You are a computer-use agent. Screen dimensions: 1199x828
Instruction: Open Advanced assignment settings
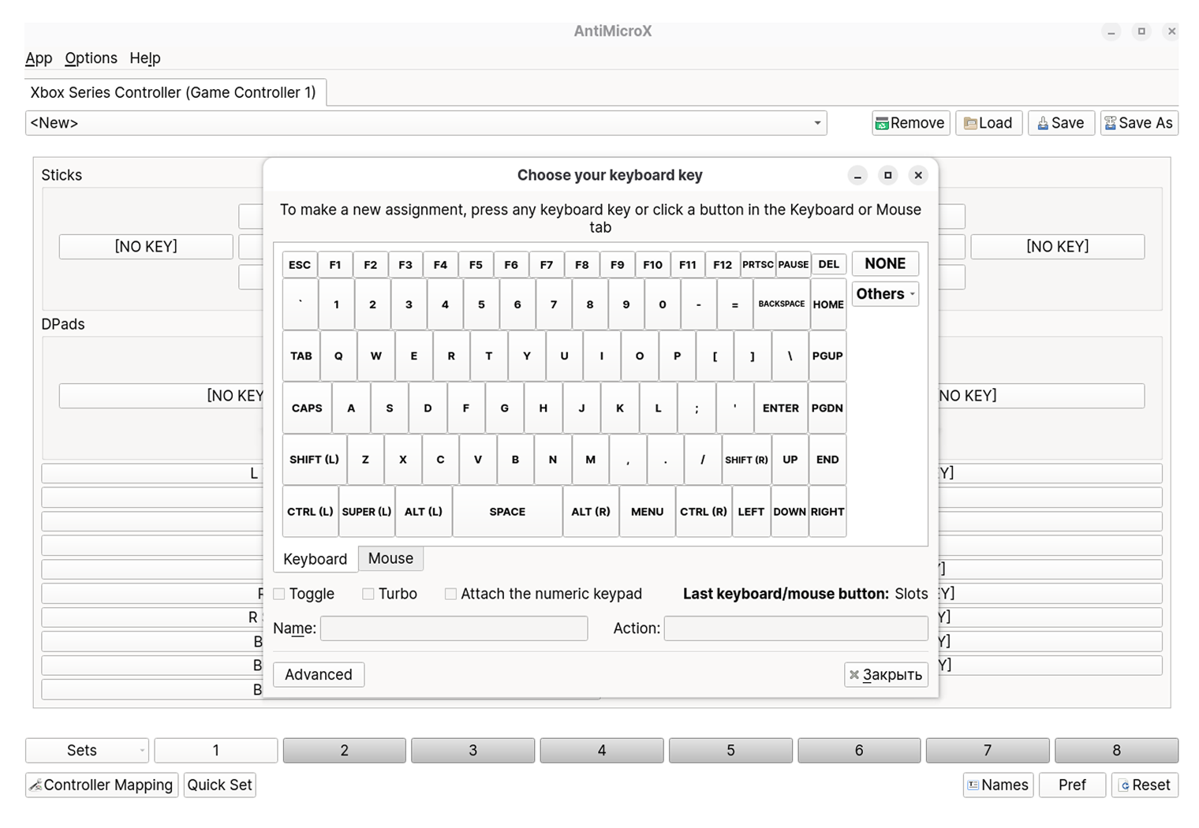[x=319, y=674]
